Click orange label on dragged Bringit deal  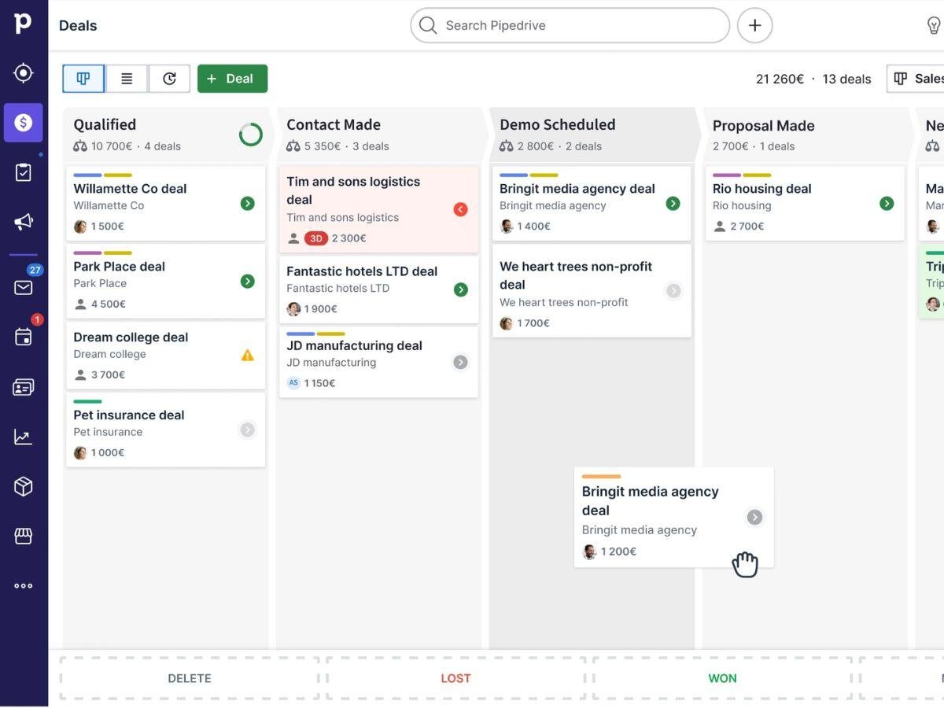click(602, 477)
